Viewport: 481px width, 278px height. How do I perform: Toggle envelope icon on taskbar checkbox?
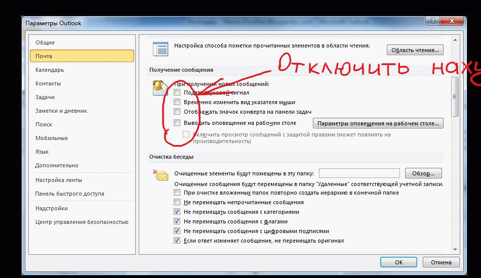tap(177, 111)
